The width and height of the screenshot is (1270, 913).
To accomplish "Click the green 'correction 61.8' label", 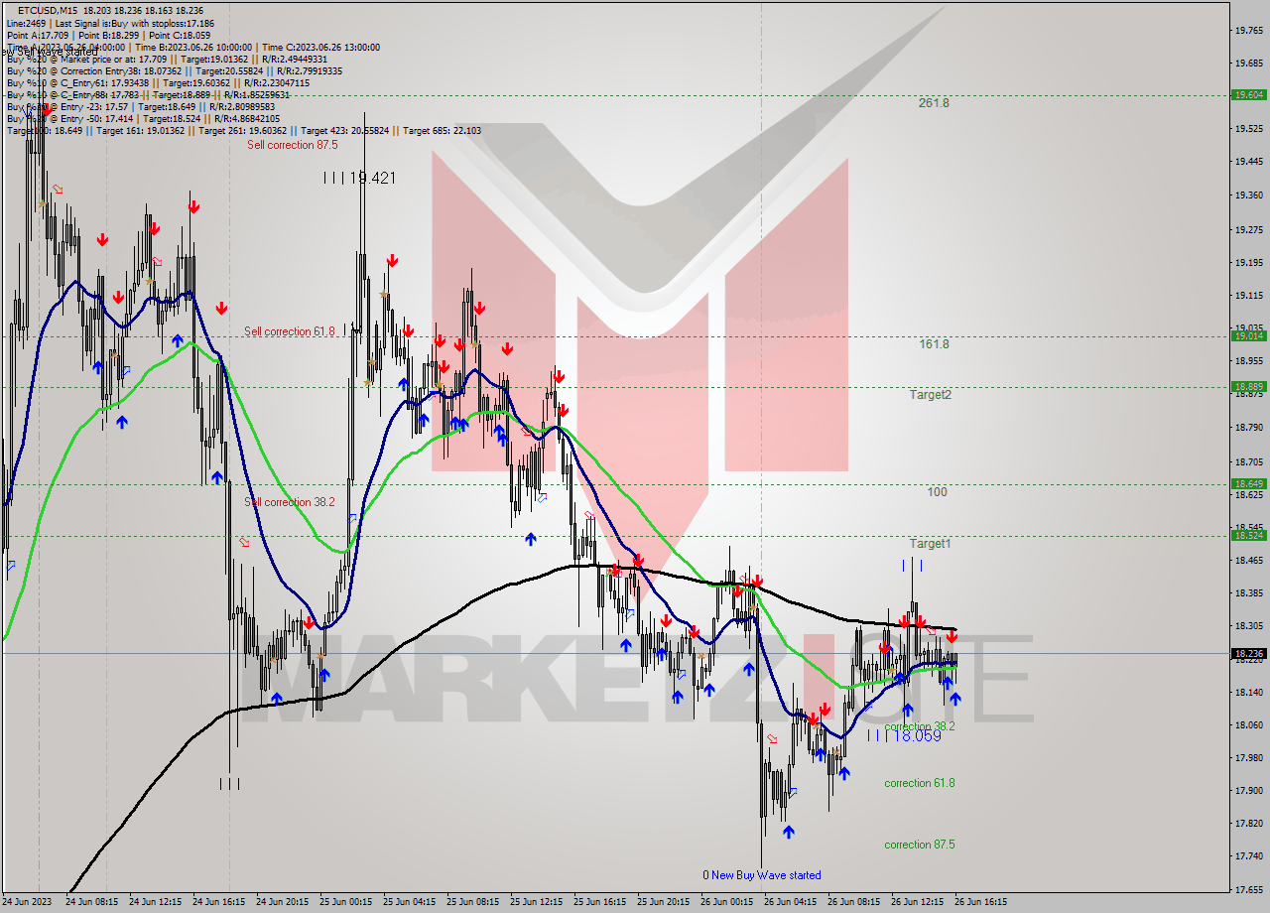I will click(x=920, y=783).
